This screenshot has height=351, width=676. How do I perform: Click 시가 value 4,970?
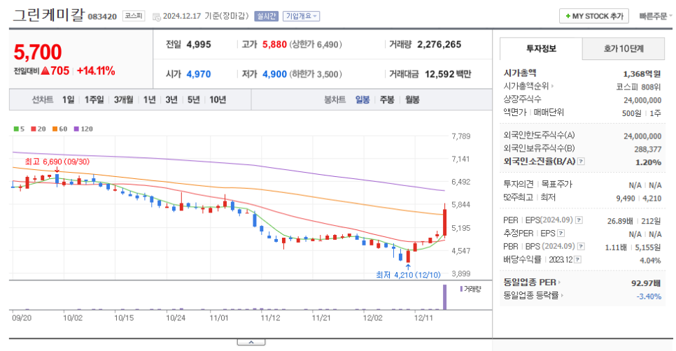[199, 74]
